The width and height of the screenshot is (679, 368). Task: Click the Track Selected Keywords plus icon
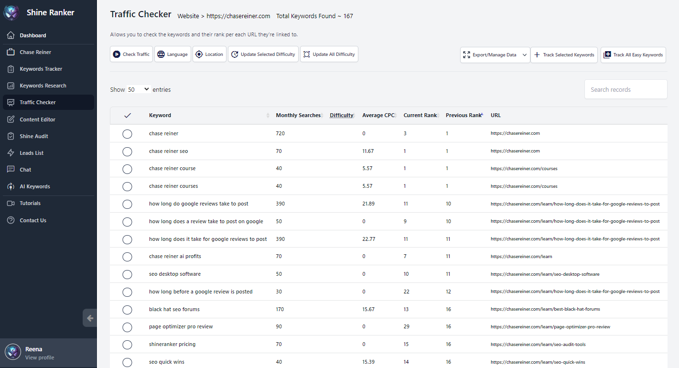point(537,54)
